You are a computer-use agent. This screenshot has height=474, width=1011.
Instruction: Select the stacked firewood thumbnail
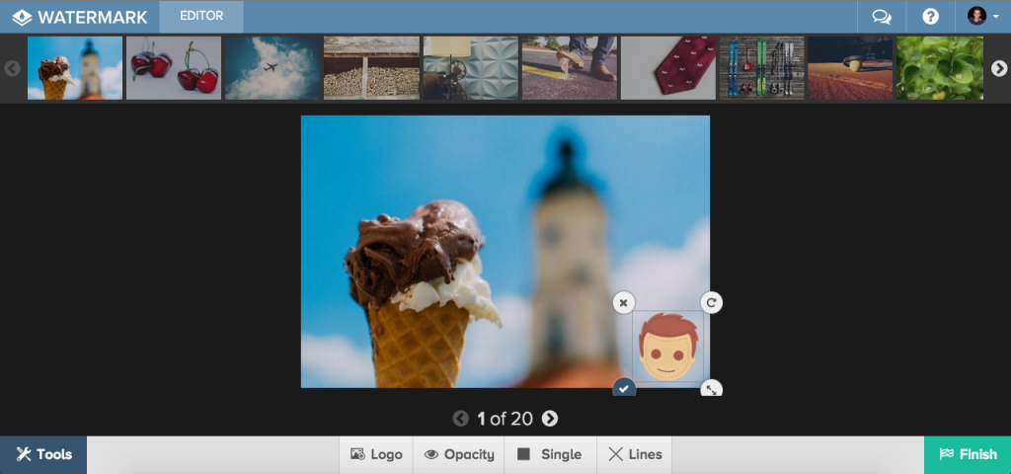pos(371,68)
